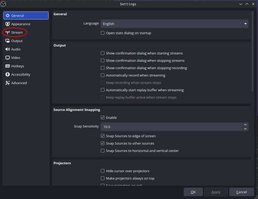Uncheck the snapping Enable checkbox
The height and width of the screenshot is (199, 258).
(103, 118)
